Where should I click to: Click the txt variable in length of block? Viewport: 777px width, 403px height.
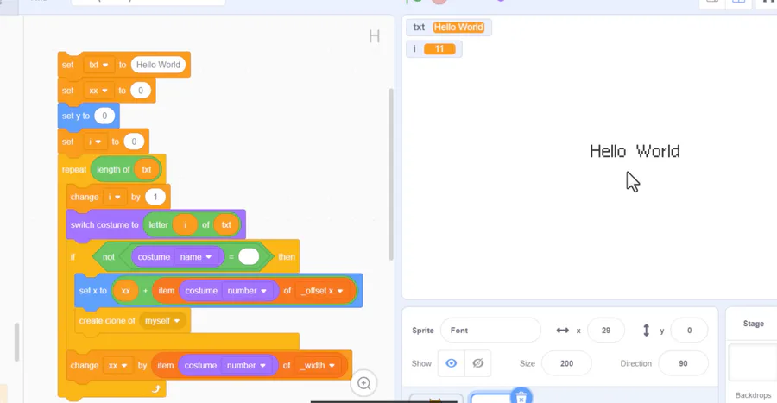[x=147, y=170]
